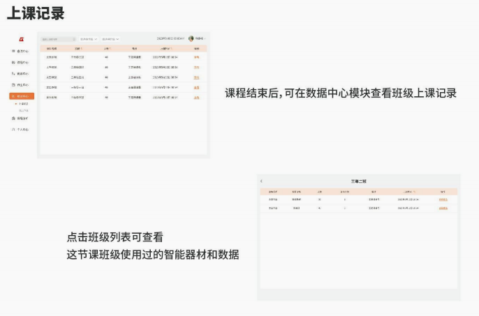The width and height of the screenshot is (479, 316).
Task: Open the third sidebar menu item below the logo
Action: 20,73
